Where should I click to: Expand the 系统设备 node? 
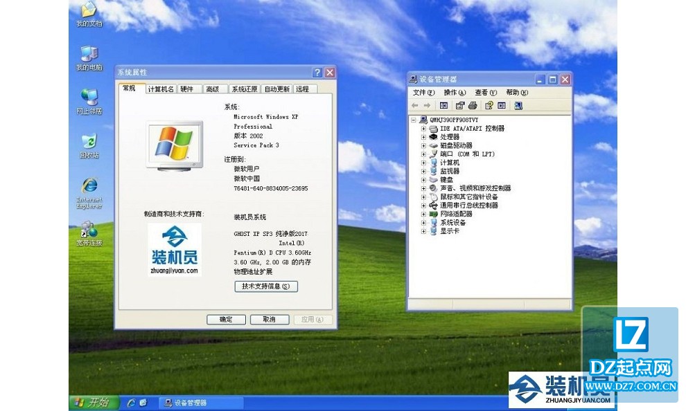[x=423, y=222]
